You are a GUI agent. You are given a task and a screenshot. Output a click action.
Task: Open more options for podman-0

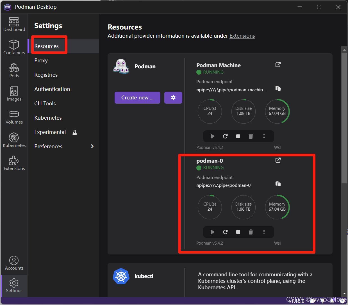tap(264, 232)
